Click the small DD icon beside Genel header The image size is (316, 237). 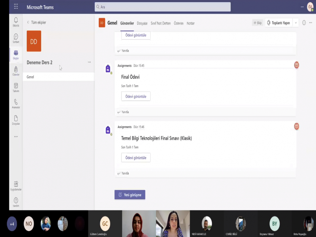click(x=102, y=23)
